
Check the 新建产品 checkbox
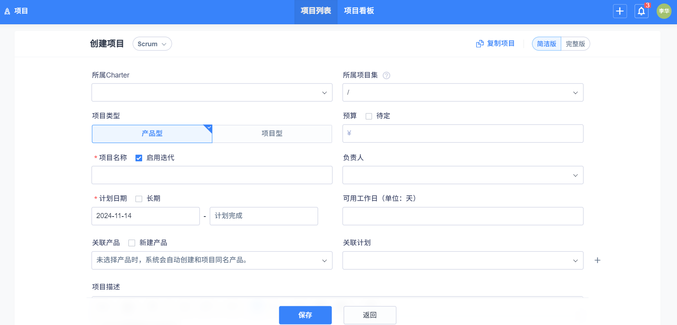(x=132, y=243)
